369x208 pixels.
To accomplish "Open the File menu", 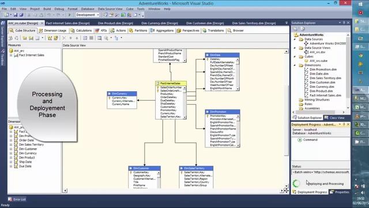I will pyautogui.click(x=4, y=9).
